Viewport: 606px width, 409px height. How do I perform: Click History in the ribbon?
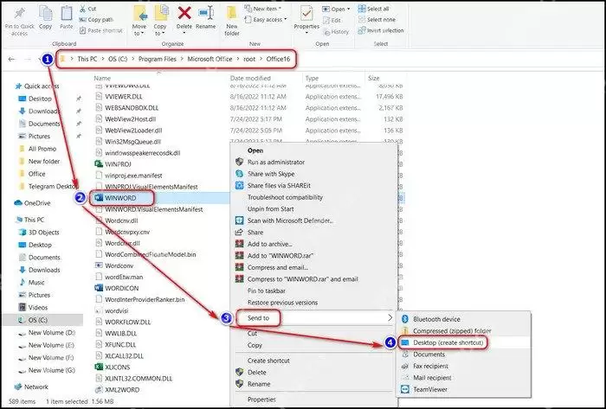(336, 32)
